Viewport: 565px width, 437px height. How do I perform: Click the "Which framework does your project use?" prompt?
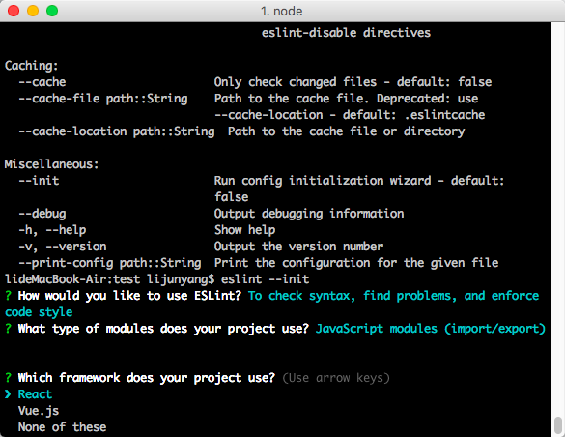click(x=147, y=378)
